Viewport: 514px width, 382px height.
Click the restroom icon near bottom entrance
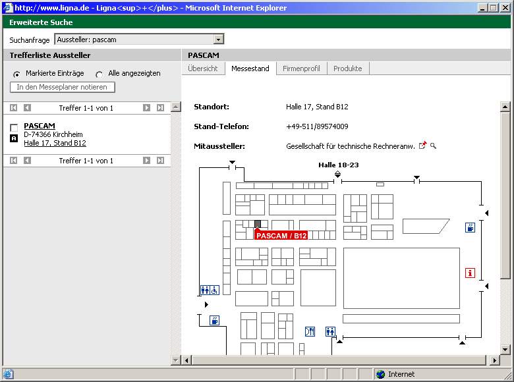click(330, 331)
